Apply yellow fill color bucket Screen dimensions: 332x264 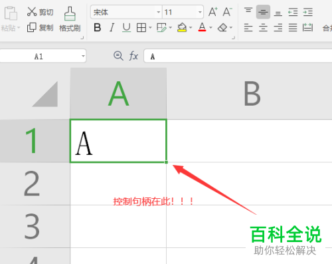pos(182,28)
